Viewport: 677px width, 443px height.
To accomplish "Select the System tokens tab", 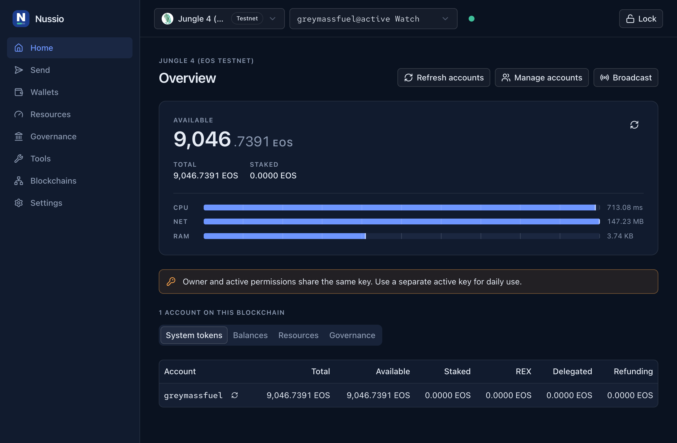I will 194,335.
